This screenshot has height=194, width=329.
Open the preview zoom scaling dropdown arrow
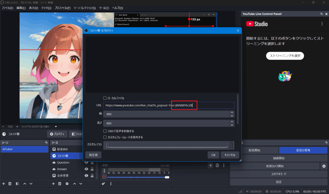click(56, 126)
